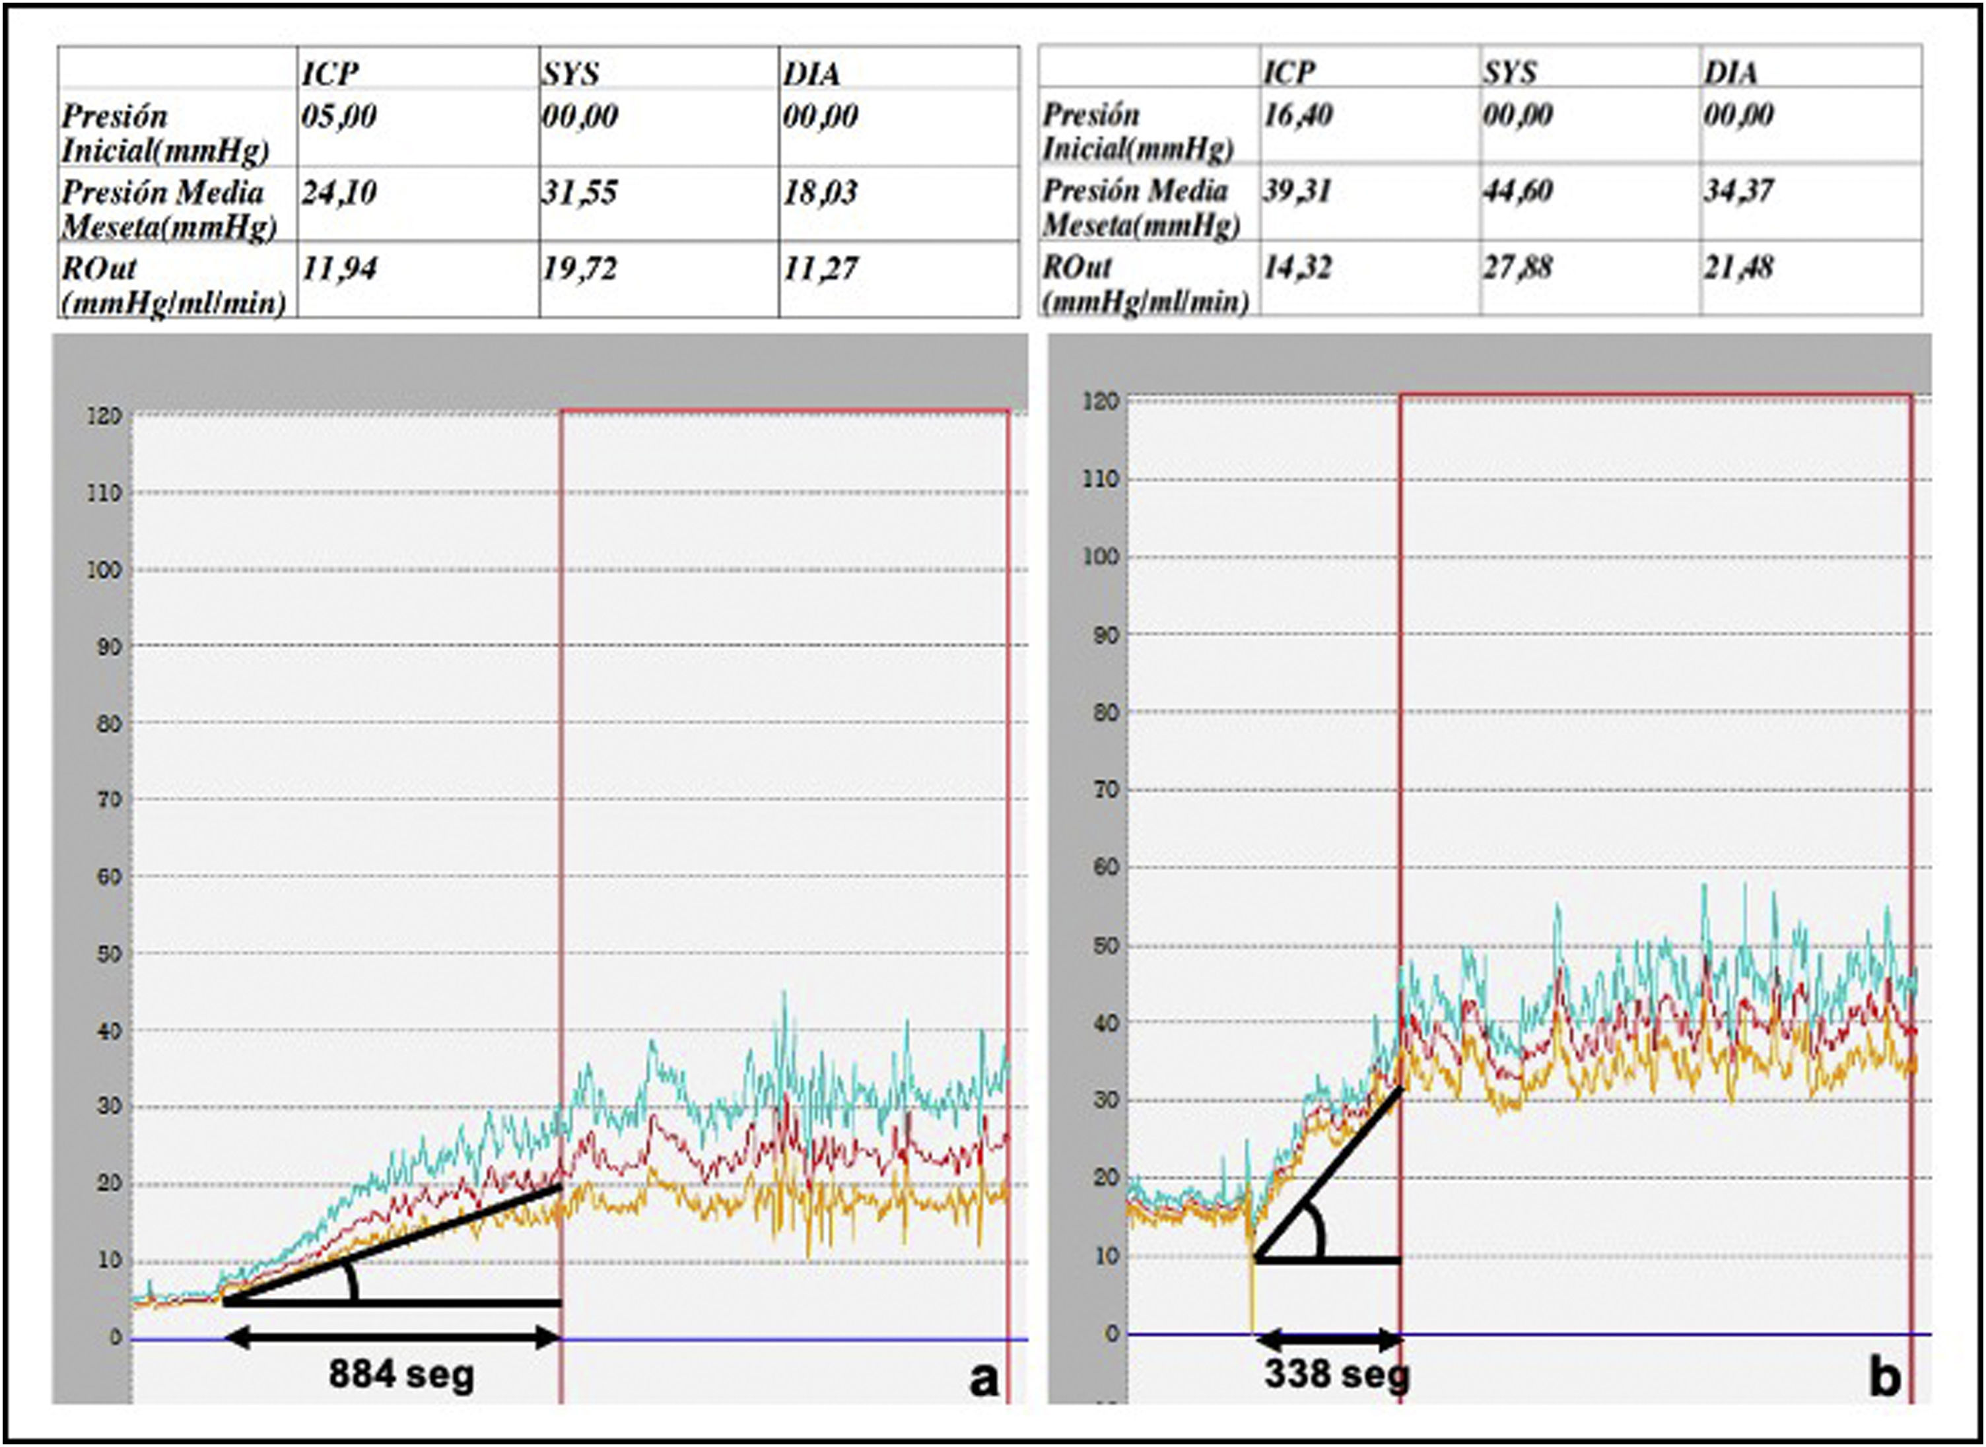
Task: Click the ICP header in left table
Action: (330, 73)
